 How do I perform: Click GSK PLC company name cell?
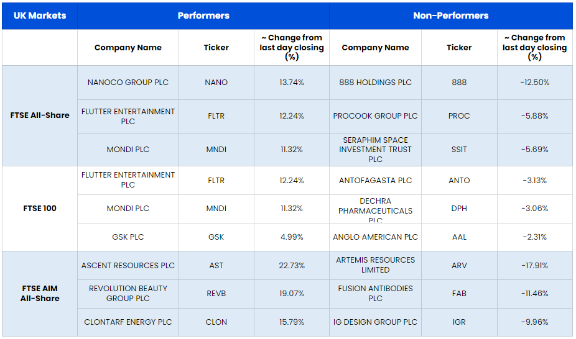[128, 237]
